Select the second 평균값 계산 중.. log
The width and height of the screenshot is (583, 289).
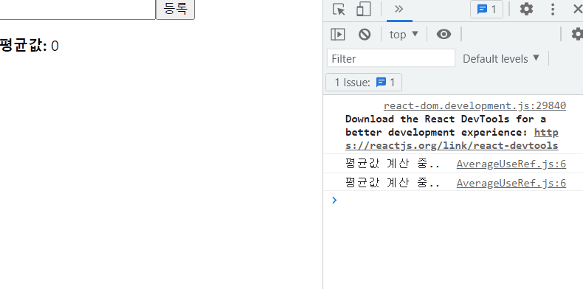(x=393, y=183)
